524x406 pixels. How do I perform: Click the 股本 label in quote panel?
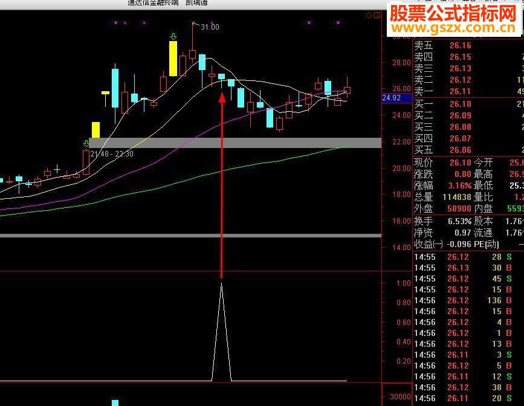[484, 221]
